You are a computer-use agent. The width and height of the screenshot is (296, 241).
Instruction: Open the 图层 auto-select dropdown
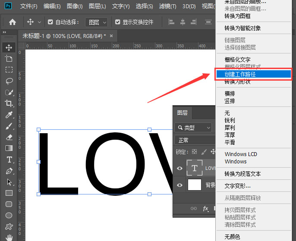click(96, 22)
